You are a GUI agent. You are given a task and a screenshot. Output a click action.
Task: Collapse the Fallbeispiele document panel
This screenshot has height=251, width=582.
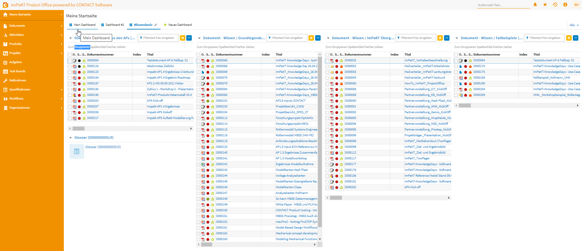click(x=457, y=38)
